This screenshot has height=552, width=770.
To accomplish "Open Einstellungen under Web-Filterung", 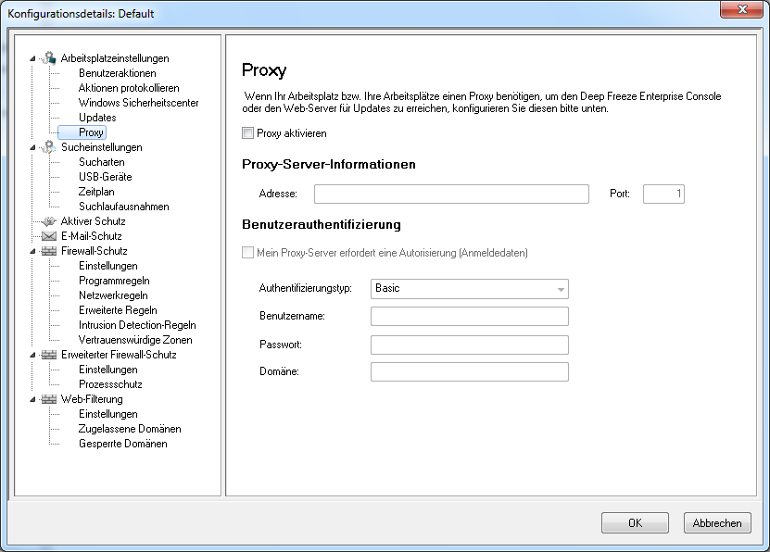I will click(x=108, y=414).
